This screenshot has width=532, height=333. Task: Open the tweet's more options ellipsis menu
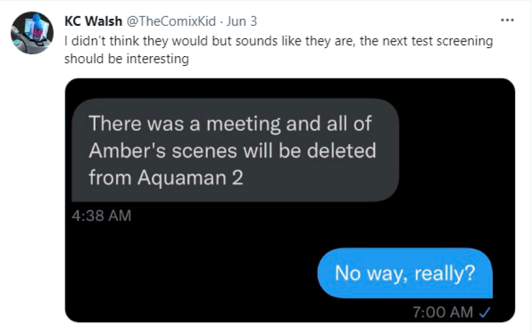[507, 20]
